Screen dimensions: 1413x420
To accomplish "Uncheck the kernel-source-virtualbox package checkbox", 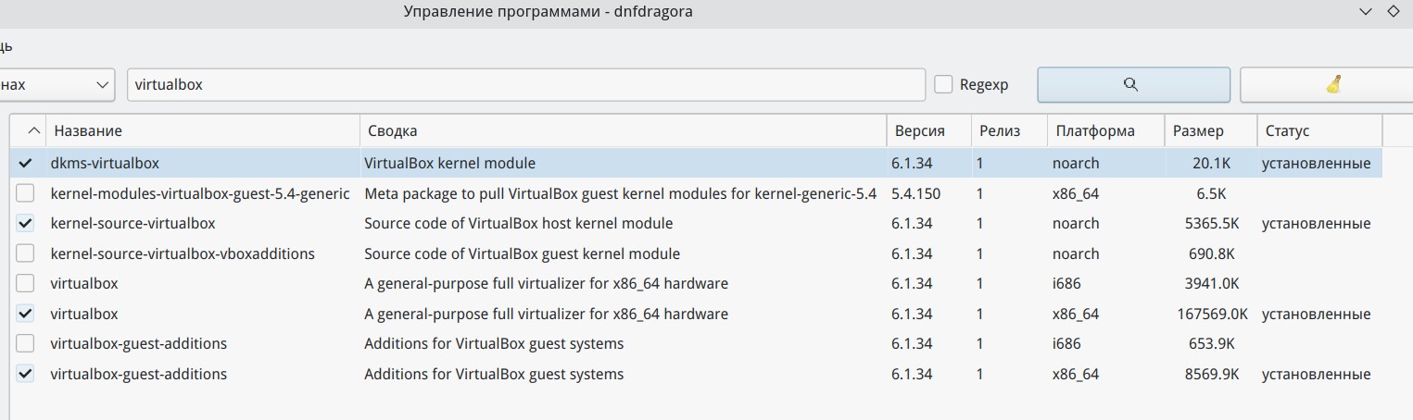I will pyautogui.click(x=25, y=223).
